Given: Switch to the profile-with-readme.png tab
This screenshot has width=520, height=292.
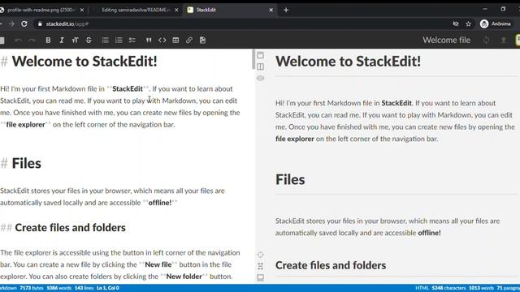Looking at the screenshot, I should pyautogui.click(x=41, y=10).
